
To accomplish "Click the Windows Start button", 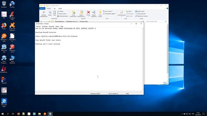I will pyautogui.click(x=3, y=114).
